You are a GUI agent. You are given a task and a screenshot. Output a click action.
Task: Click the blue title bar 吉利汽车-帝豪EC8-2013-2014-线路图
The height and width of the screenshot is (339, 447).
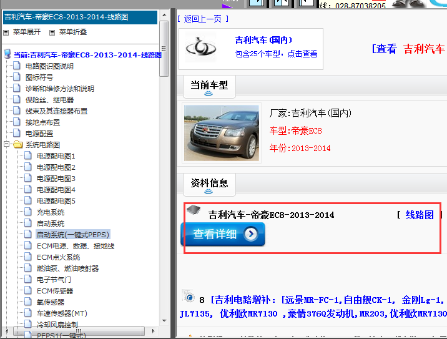[x=80, y=17]
